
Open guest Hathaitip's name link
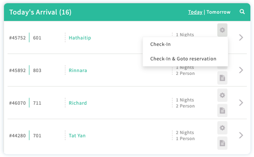(80, 38)
